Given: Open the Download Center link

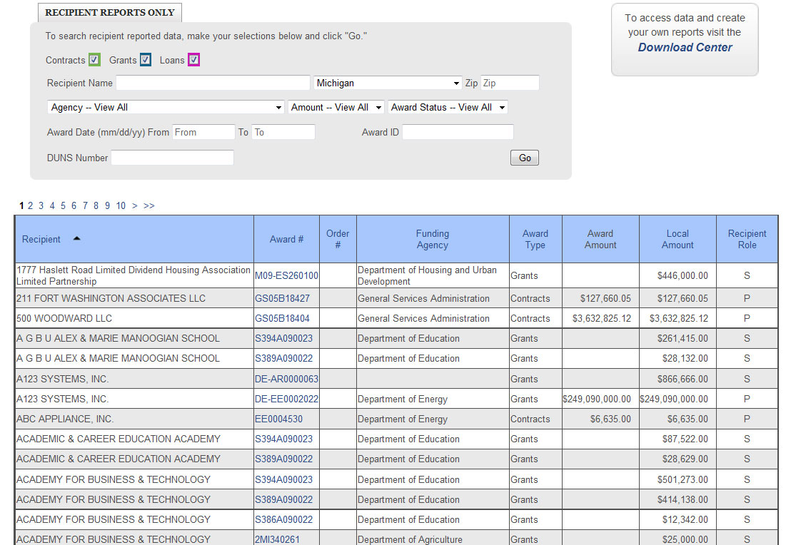Looking at the screenshot, I should click(685, 48).
